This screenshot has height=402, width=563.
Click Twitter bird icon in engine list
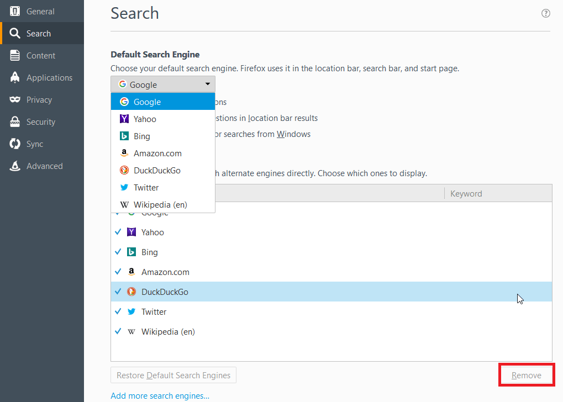point(131,311)
